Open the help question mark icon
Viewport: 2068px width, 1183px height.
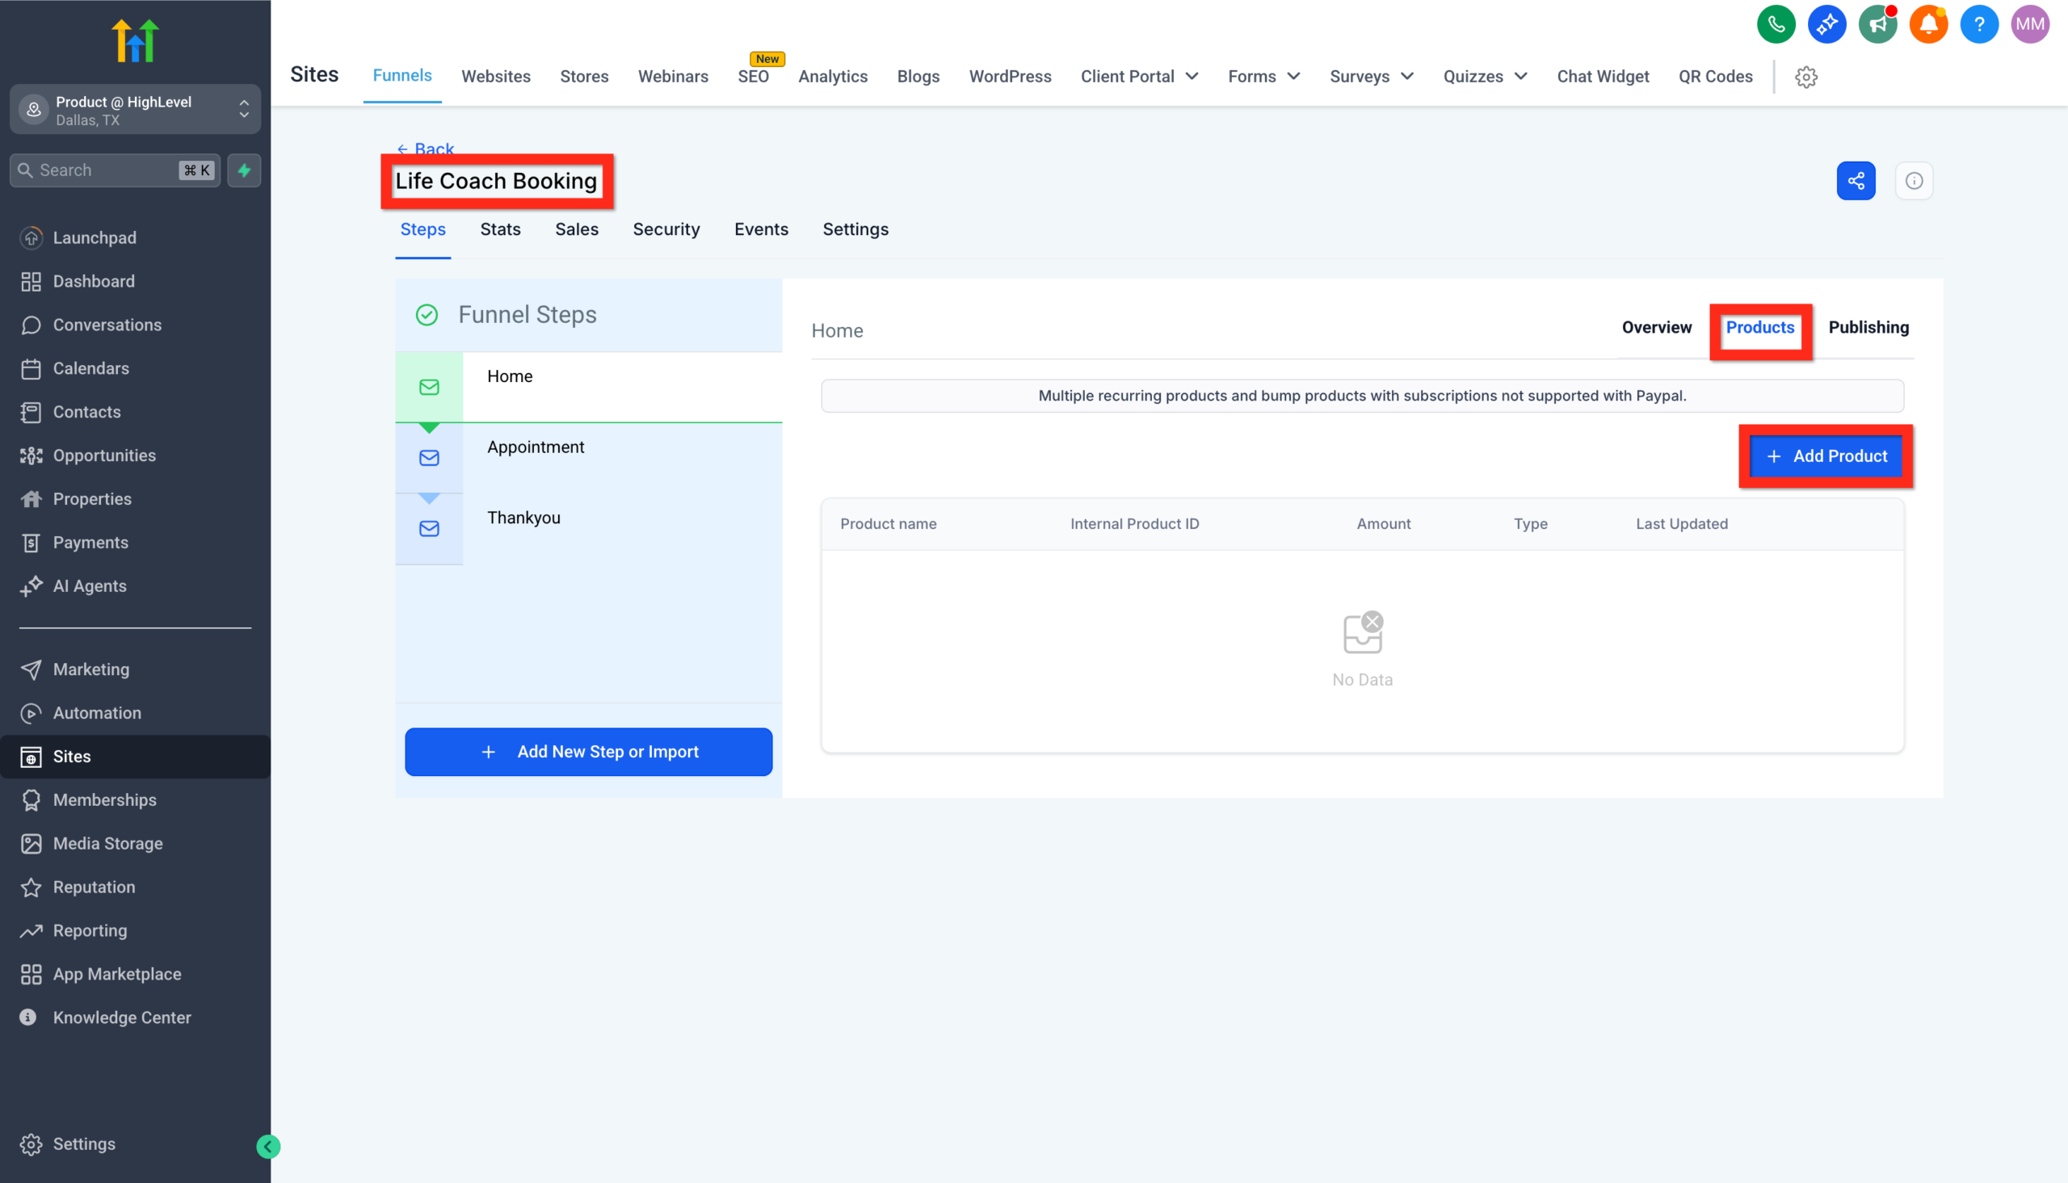pos(1979,24)
